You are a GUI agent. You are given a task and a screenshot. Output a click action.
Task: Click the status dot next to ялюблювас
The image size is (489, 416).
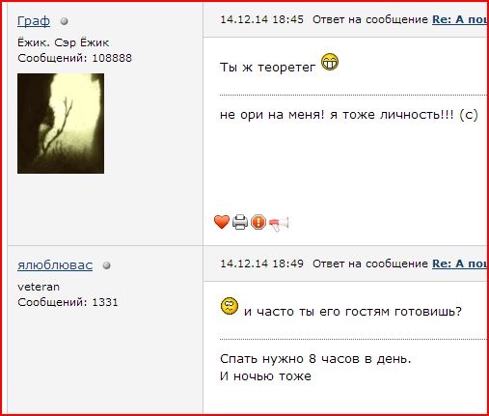(x=107, y=265)
